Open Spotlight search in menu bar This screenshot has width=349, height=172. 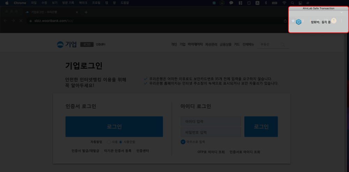pos(292,3)
